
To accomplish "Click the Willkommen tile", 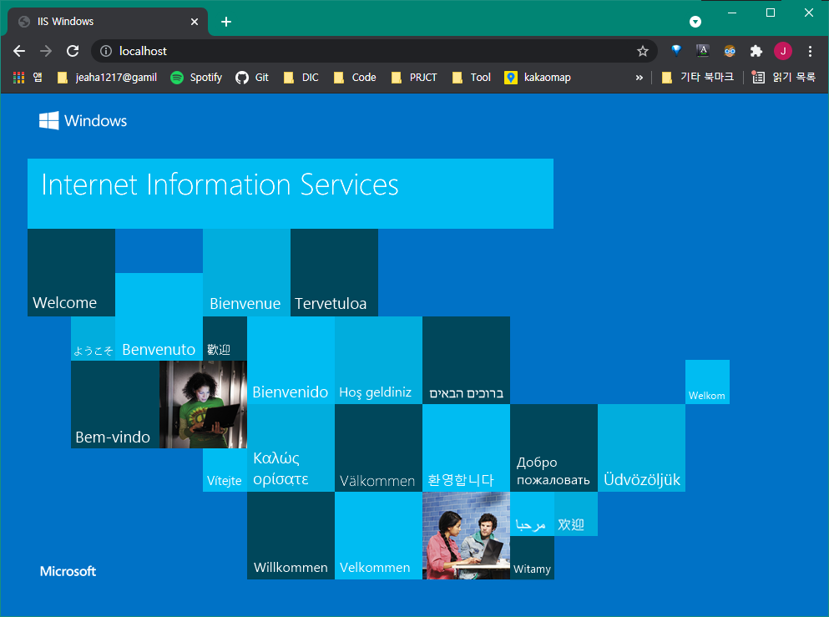I will (291, 535).
